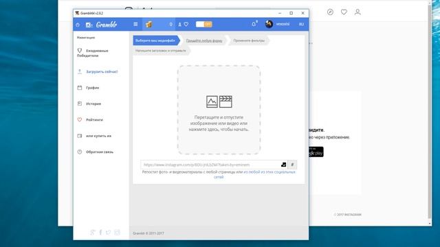Click the gold coins box icon
Screen dimensions: 440x247
click(x=149, y=25)
